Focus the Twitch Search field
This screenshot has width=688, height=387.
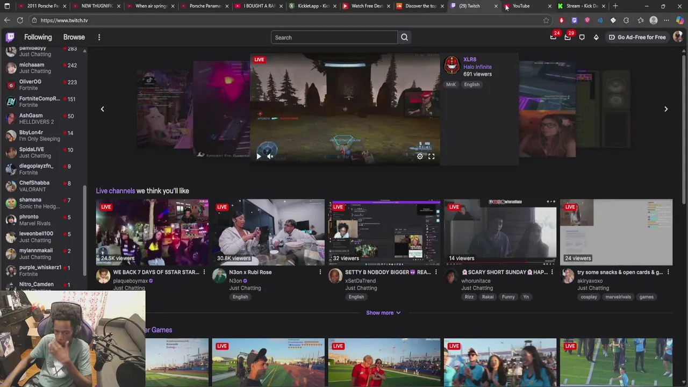[x=334, y=38]
